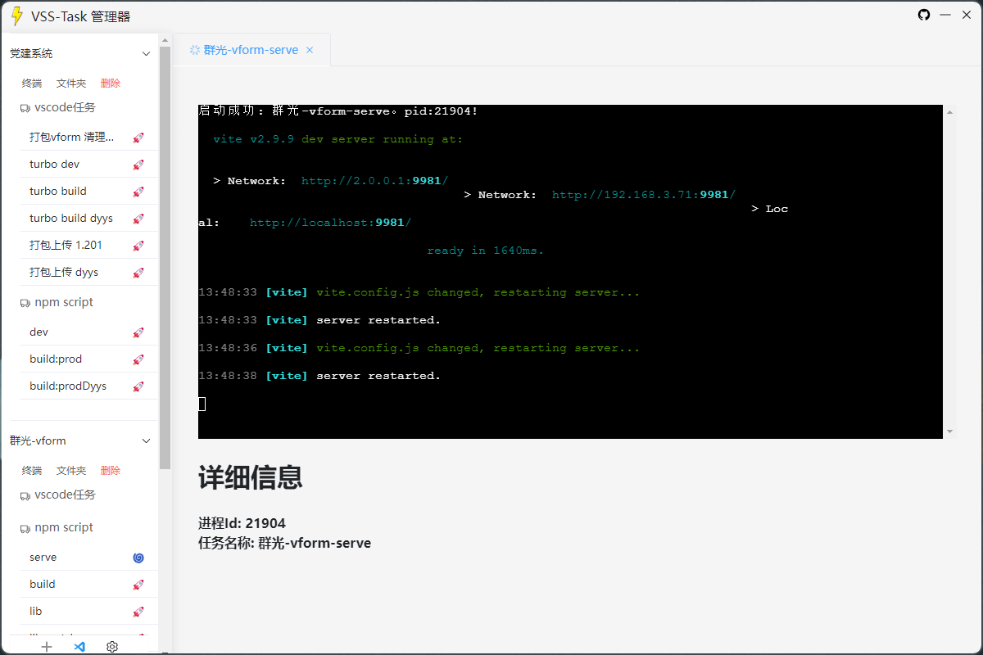This screenshot has width=983, height=655.
Task: Launch 打包上传 1.201 rocket icon
Action: 138,246
